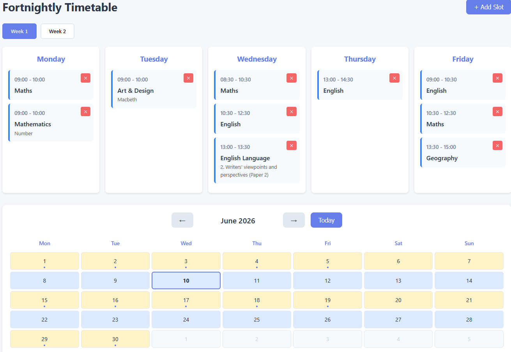Open June 5 calendar day
Viewport: 511px width, 352px height.
[x=327, y=261]
